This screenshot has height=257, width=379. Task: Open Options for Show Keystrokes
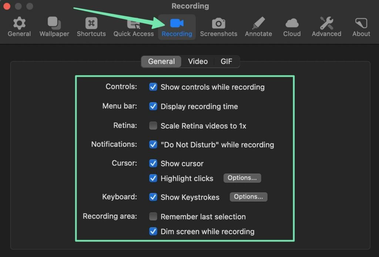[x=248, y=197]
